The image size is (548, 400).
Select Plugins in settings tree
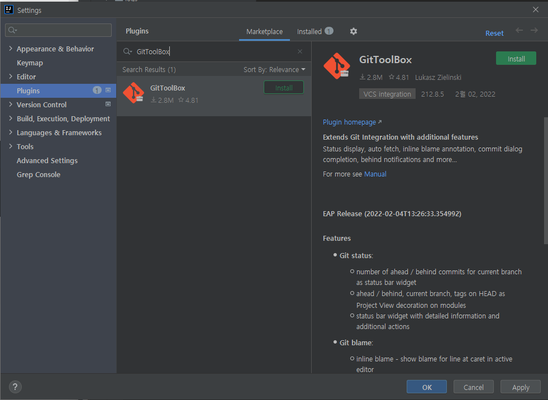58,91
